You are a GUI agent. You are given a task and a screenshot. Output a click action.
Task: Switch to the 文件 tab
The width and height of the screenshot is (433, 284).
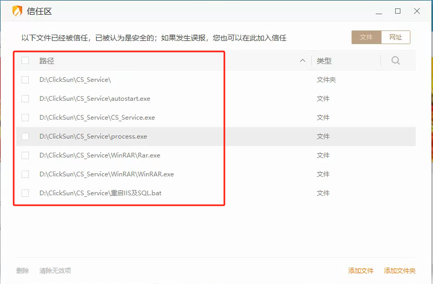[x=366, y=37]
